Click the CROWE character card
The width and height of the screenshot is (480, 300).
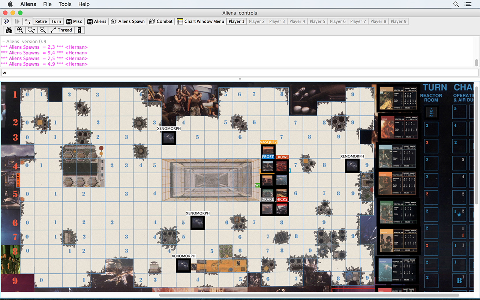399,127
